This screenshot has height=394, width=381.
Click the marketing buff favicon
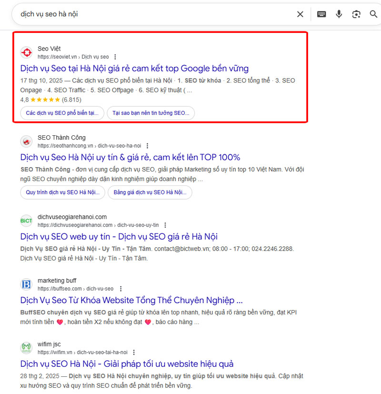pyautogui.click(x=26, y=284)
